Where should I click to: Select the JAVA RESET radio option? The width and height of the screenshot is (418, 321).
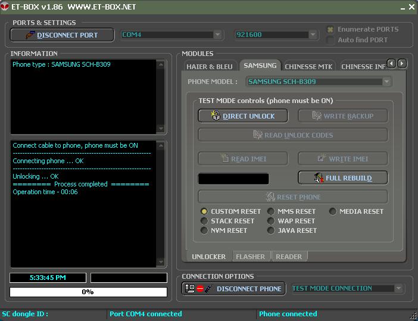click(271, 230)
